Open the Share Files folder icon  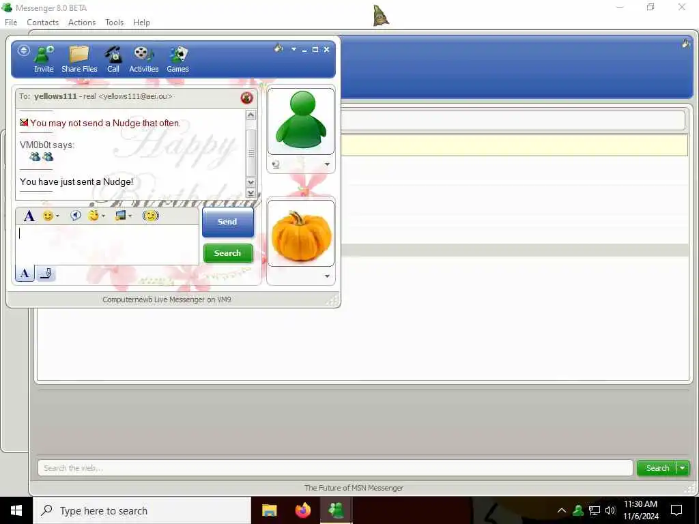(x=79, y=59)
